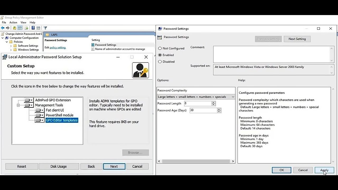Click the Back button in LAPS Setup
The height and width of the screenshot is (190, 338).
click(91, 167)
